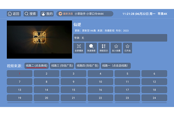174x116 pixels.
Task: Open episode 15
Action: click(x=73, y=90)
